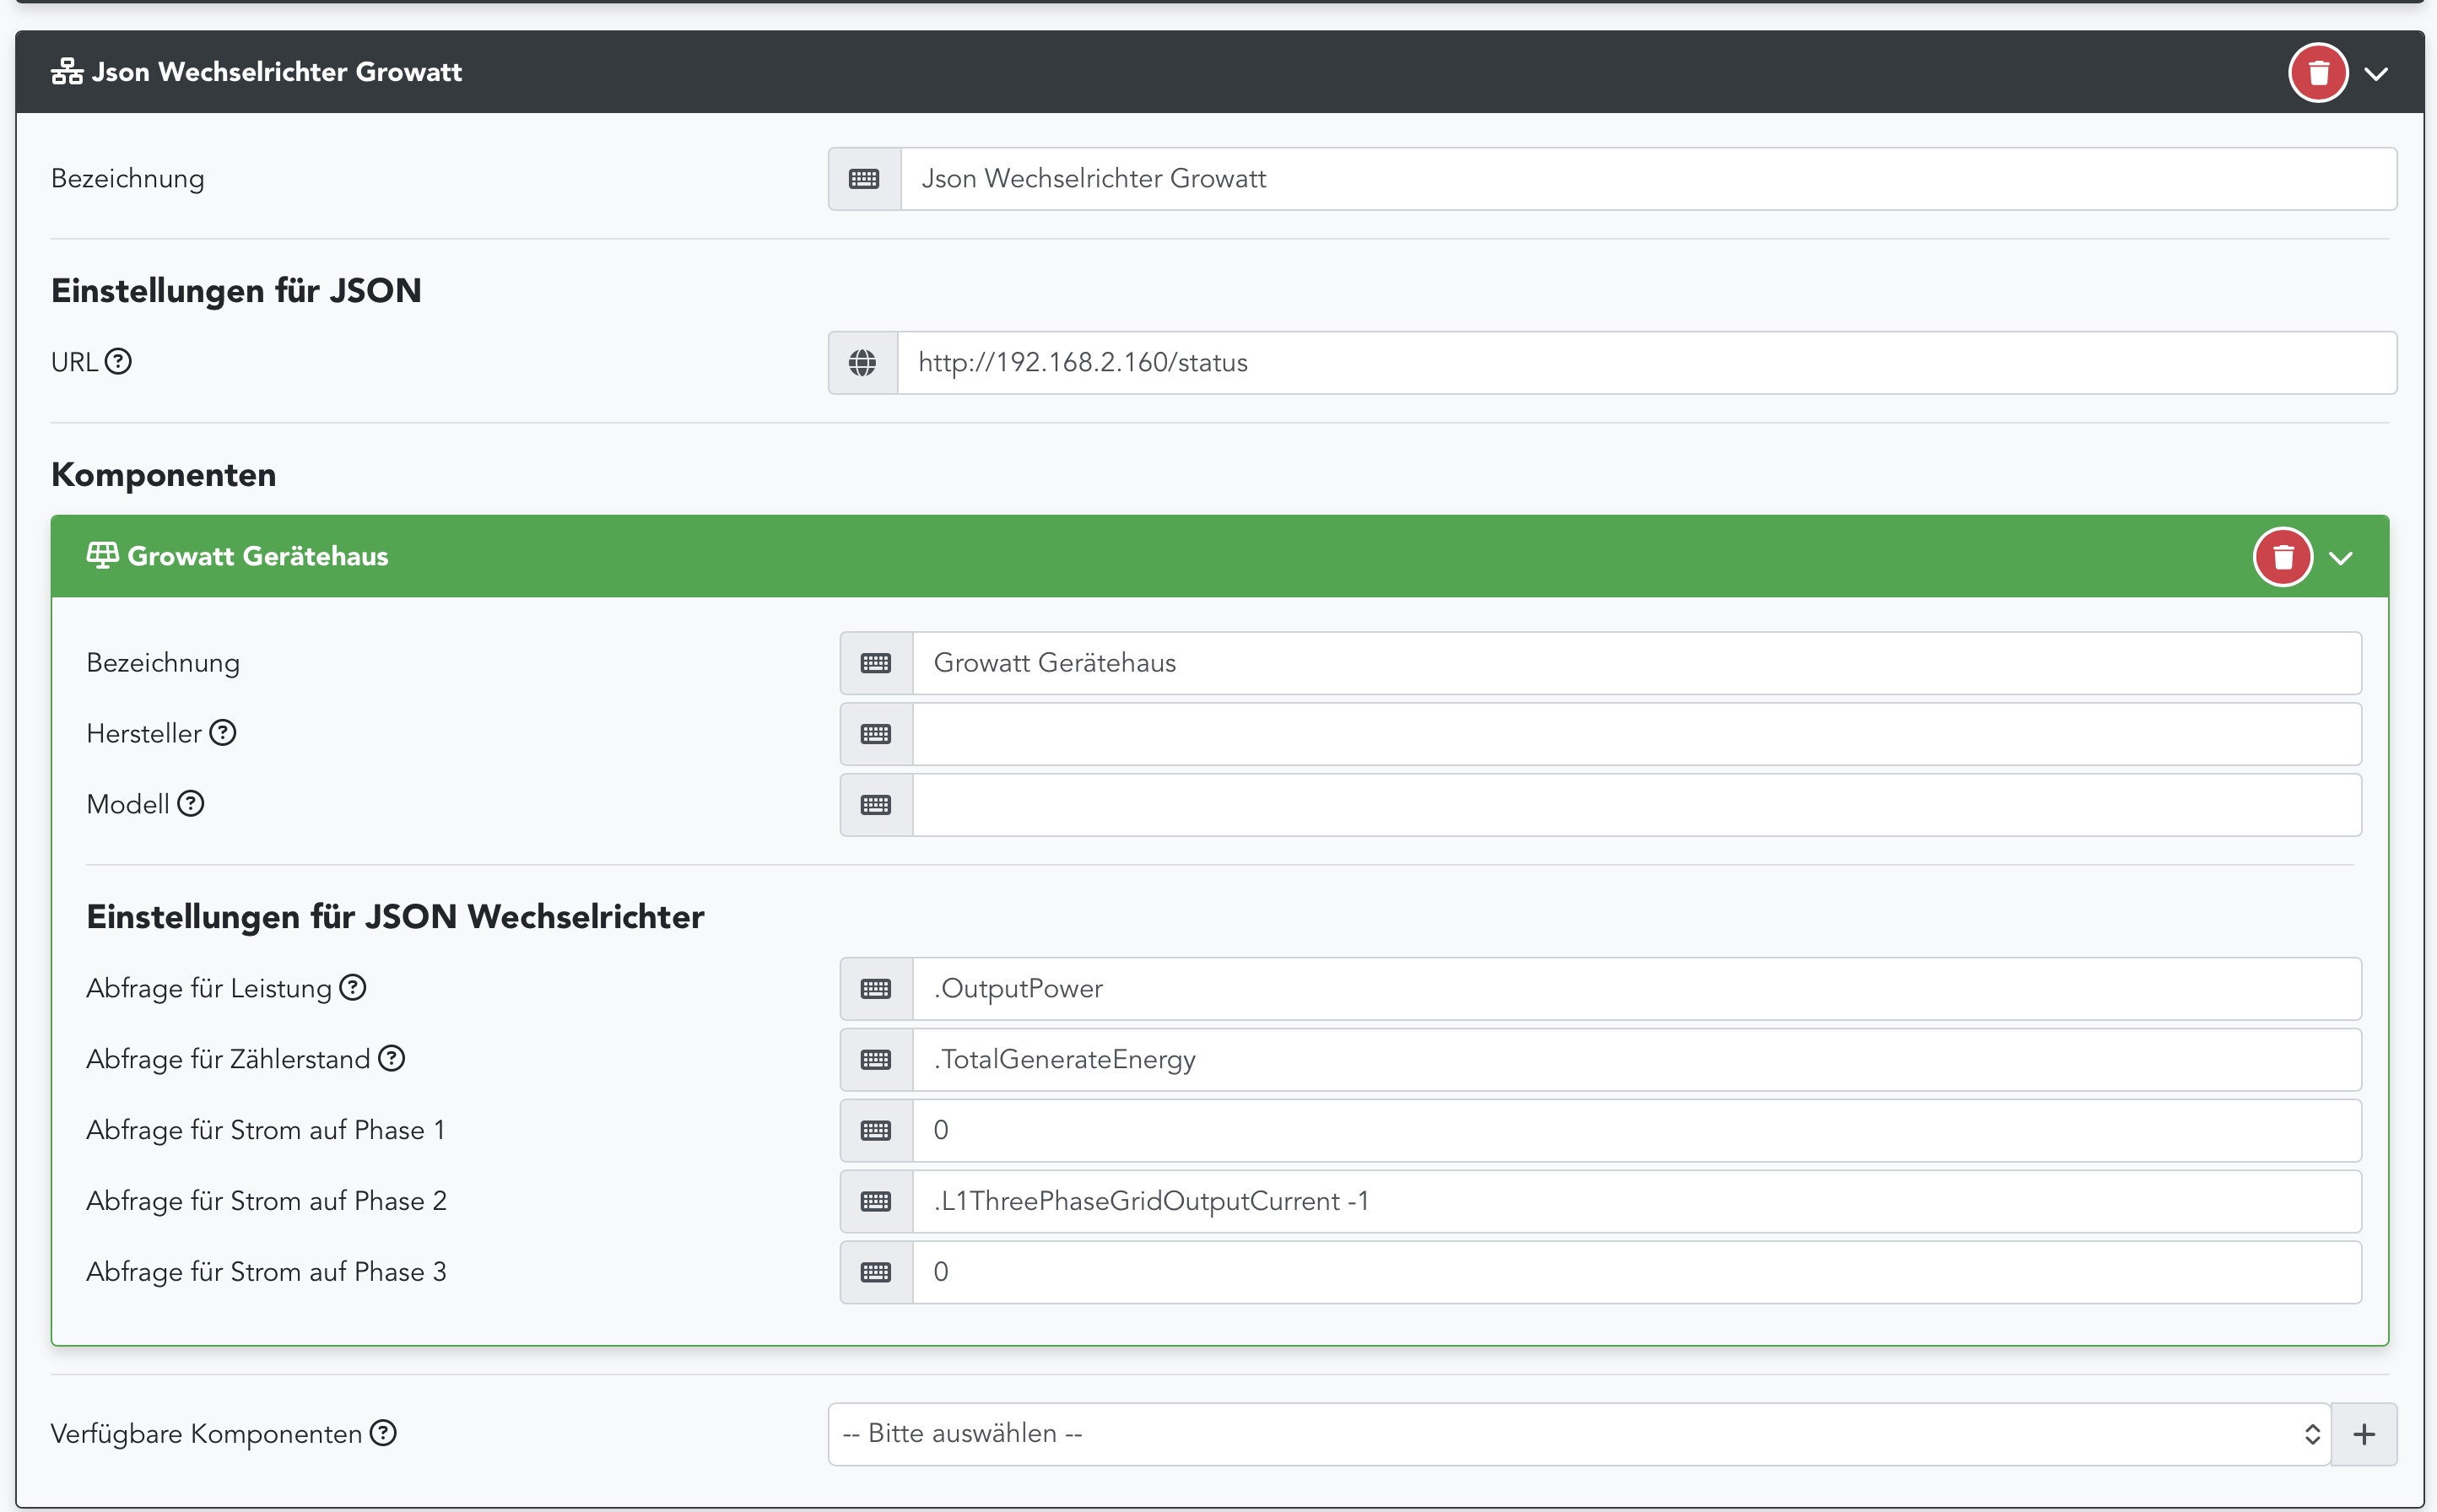Collapse the Json Wechselrichter Growatt panel
2437x1512 pixels.
2376,73
